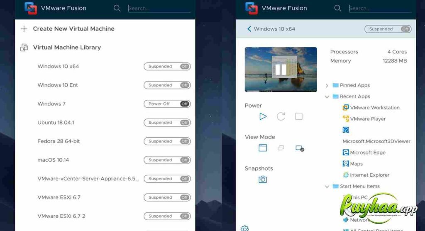Start the VM with the play button

(x=263, y=116)
